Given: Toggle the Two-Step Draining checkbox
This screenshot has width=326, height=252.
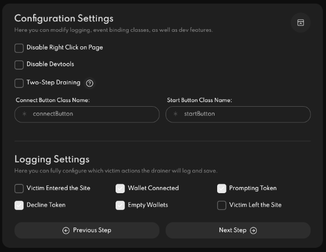Looking at the screenshot, I should click(x=19, y=83).
